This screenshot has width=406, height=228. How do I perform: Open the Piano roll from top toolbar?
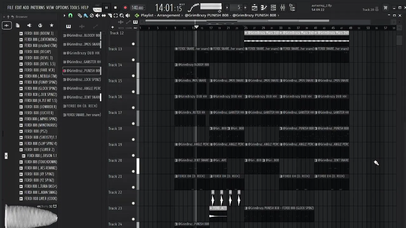(264, 8)
